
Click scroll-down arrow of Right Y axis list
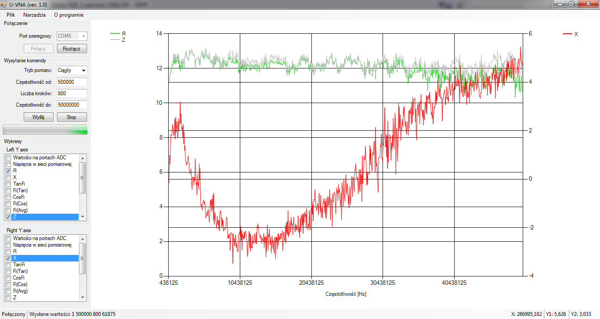pyautogui.click(x=82, y=297)
